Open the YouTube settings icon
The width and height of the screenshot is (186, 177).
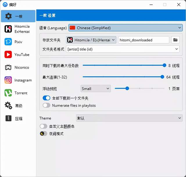coord(8,55)
